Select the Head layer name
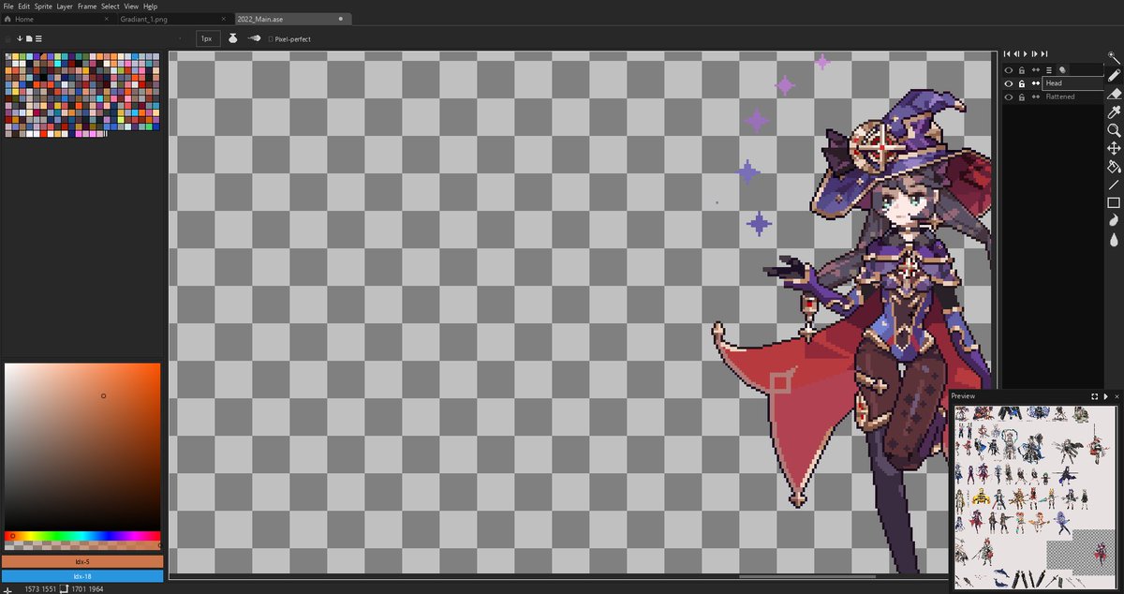Screen dimensions: 1124x594 1053,83
